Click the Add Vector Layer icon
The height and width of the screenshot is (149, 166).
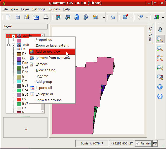point(58,17)
